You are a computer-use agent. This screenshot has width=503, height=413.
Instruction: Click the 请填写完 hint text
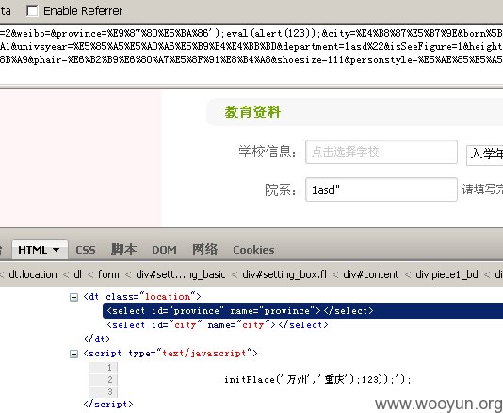(482, 190)
